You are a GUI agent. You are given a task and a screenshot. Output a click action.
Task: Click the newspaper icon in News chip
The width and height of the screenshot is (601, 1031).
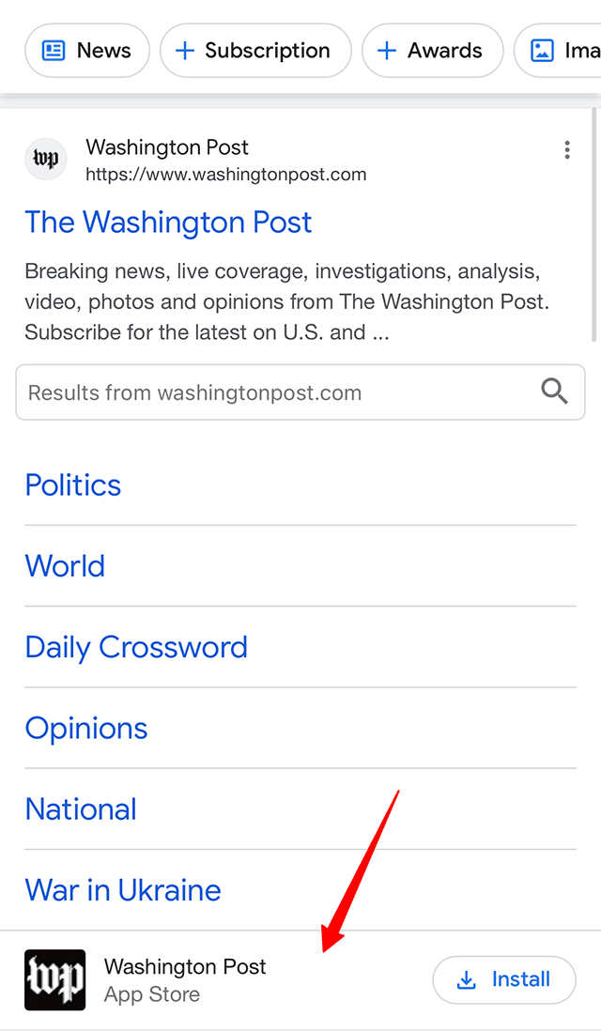pos(54,51)
